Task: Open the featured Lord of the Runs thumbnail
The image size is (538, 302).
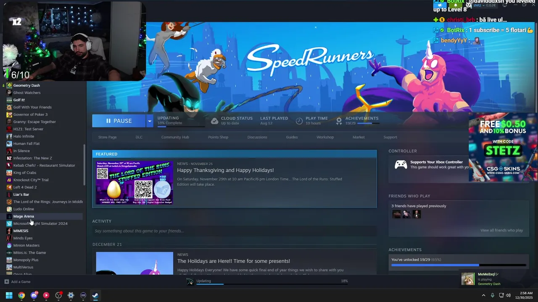Action: pos(134,183)
